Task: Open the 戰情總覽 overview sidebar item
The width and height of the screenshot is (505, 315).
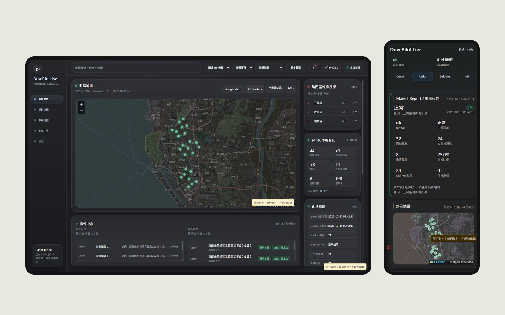Action: 47,99
